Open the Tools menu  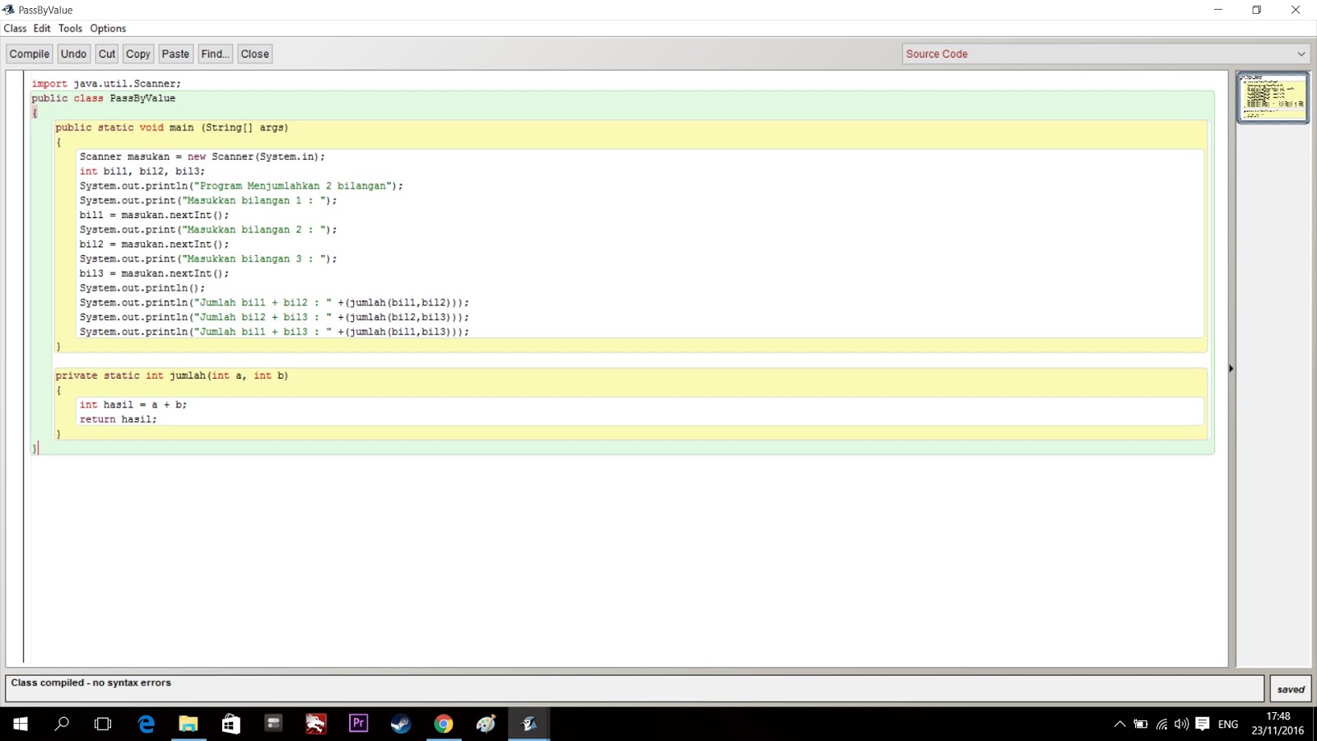coord(70,28)
